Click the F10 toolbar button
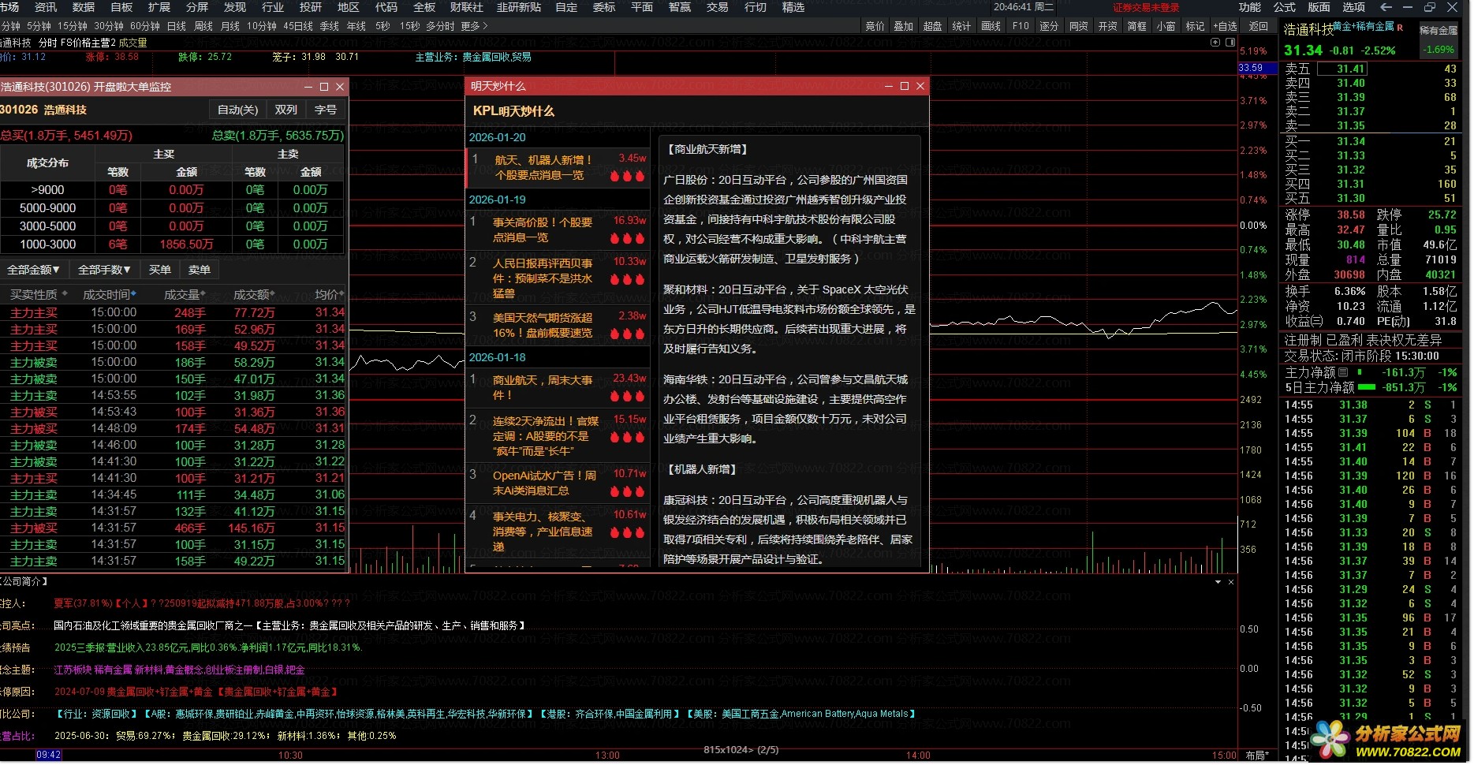This screenshot has height=765, width=1474. (x=1021, y=26)
